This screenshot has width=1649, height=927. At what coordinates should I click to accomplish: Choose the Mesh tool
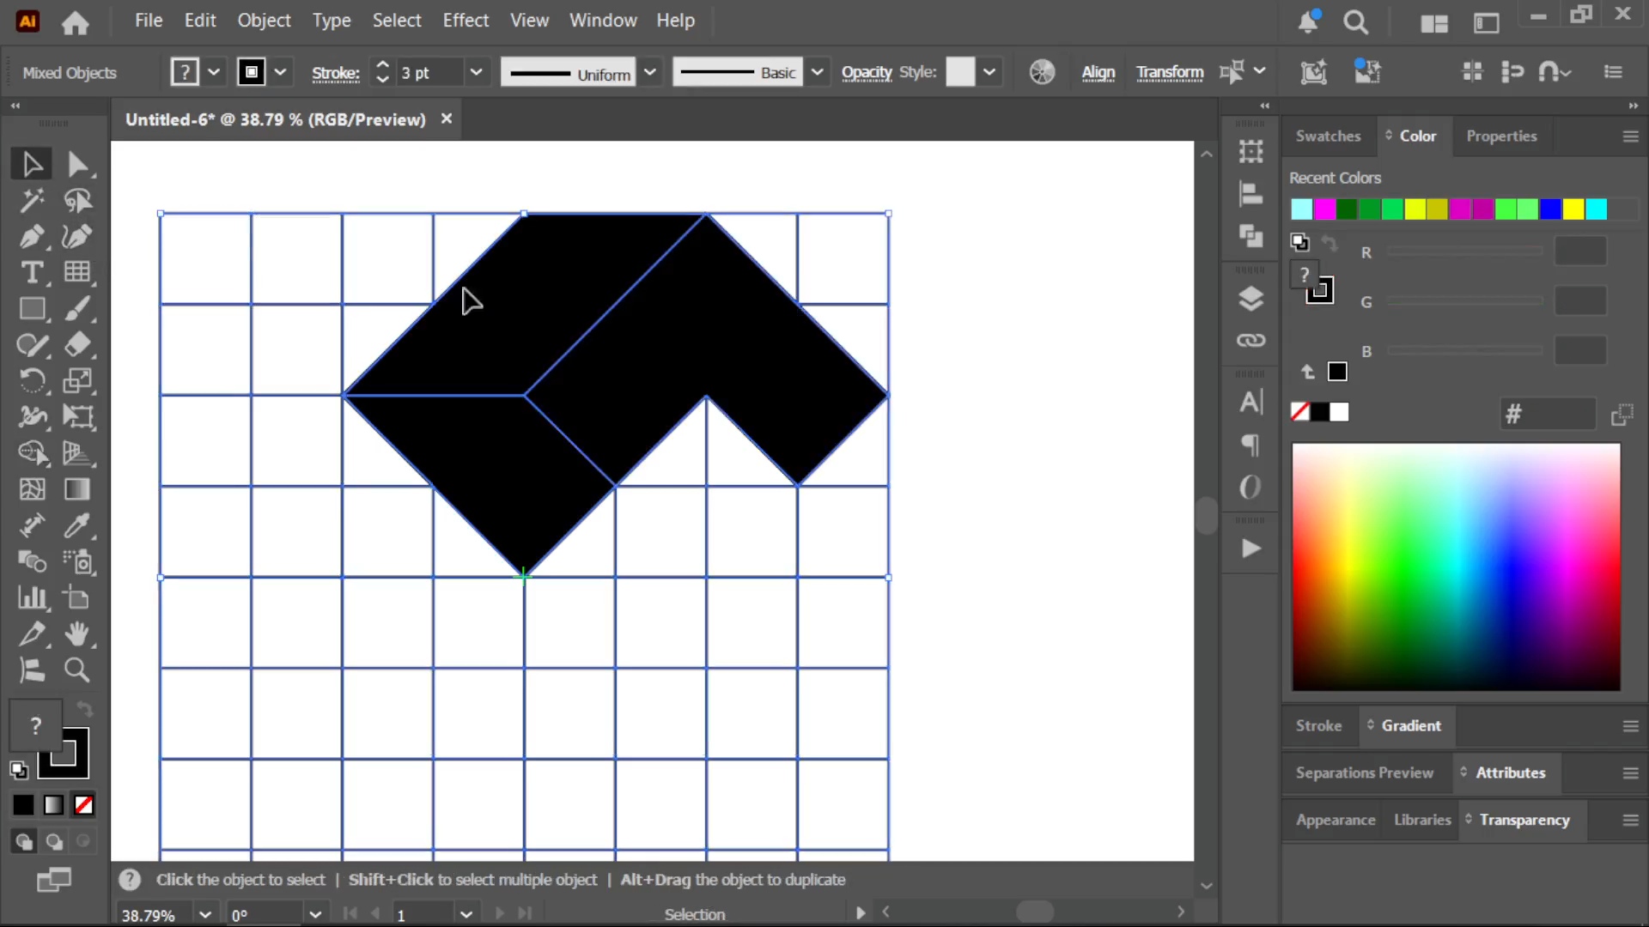coord(32,489)
